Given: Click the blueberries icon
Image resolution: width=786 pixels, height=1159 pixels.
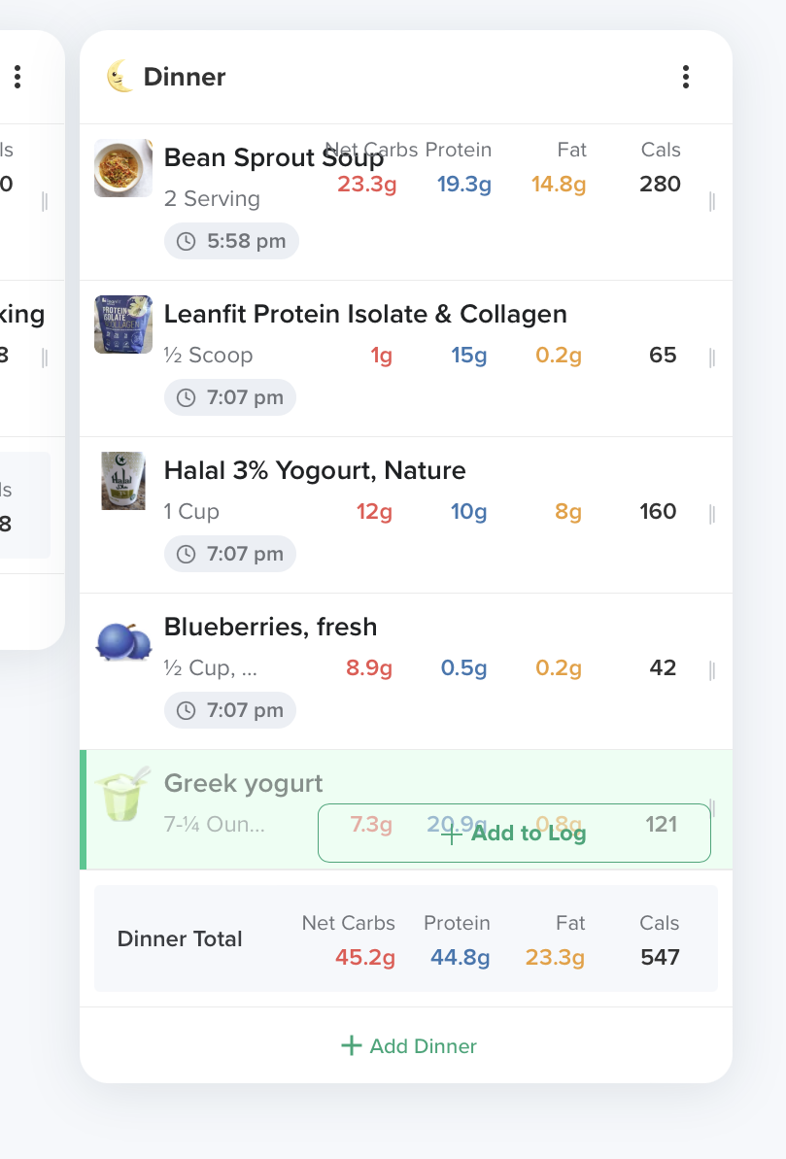Looking at the screenshot, I should tap(123, 641).
